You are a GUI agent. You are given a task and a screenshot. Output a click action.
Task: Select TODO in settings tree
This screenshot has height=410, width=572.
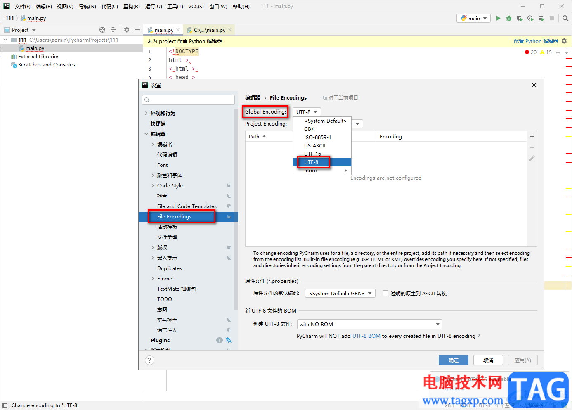(x=165, y=299)
